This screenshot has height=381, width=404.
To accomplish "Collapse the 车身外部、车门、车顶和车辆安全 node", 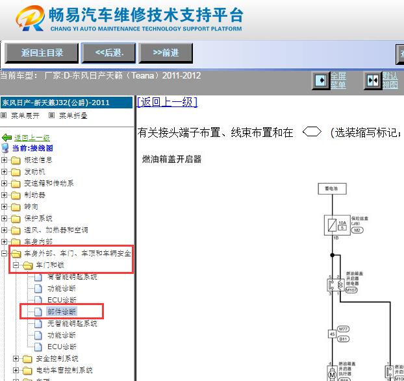I will point(4,253).
